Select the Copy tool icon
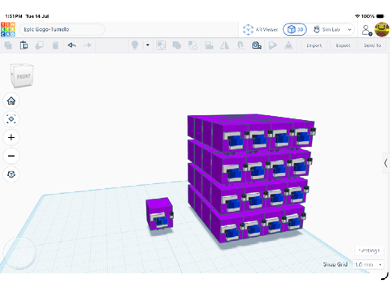This screenshot has width=390, height=292. click(8, 45)
